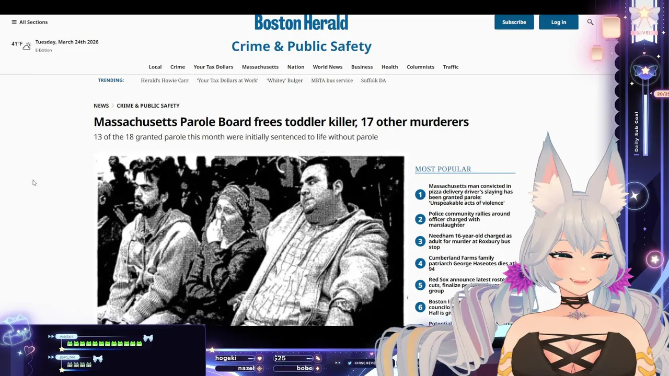The height and width of the screenshot is (376, 669).
Task: Open the Nation section
Action: coord(296,67)
